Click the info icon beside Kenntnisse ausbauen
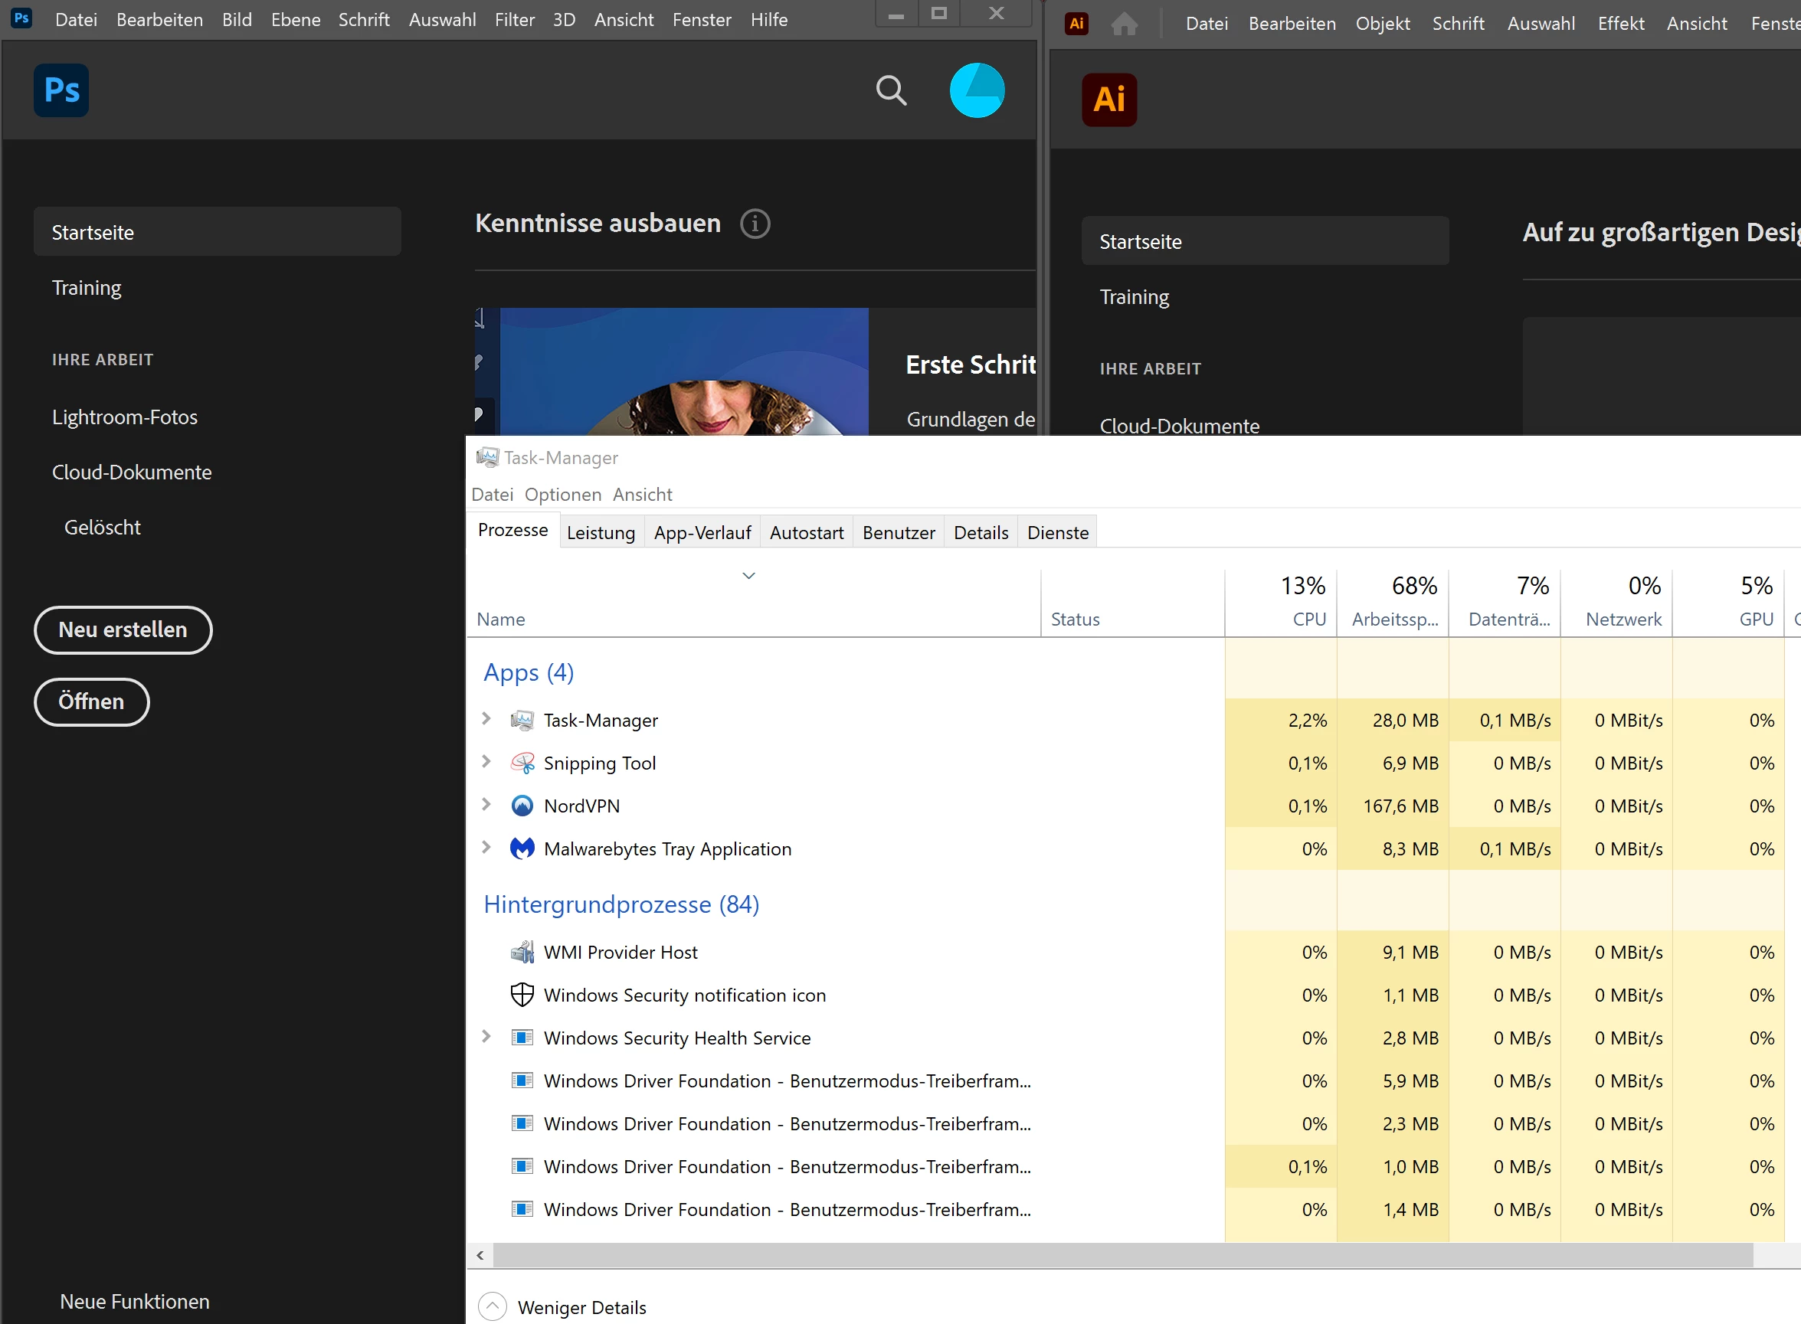This screenshot has height=1324, width=1801. point(755,224)
